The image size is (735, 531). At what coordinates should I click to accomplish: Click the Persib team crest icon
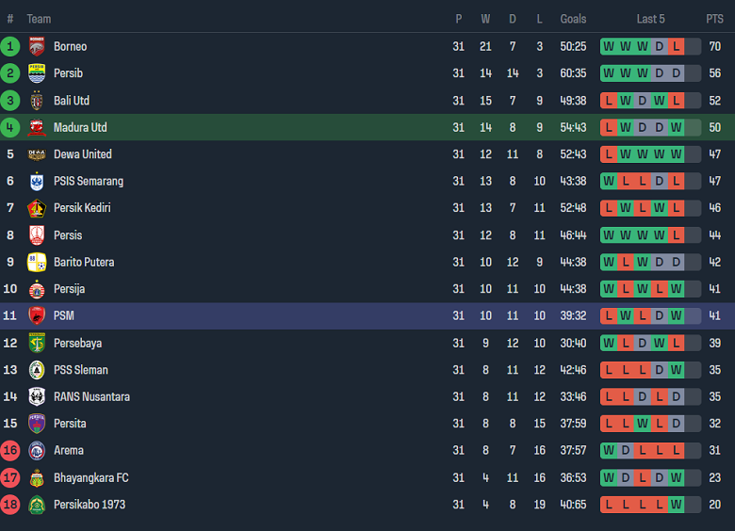(x=37, y=73)
